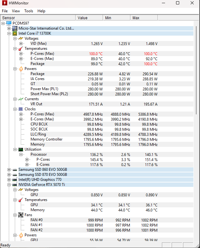Click the CPU Voltages lightning icon
This screenshot has height=248, width=200.
coord(21,38)
